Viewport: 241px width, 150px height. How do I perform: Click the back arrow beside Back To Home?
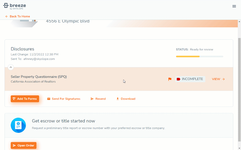(7, 16)
